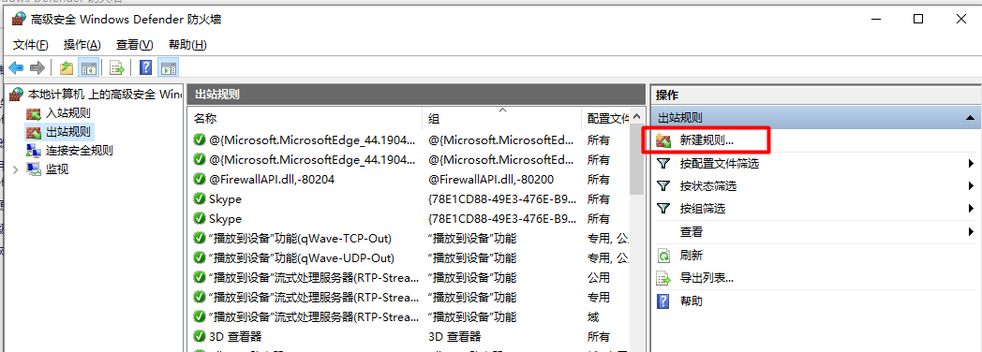Expand the 按组筛选 submenu arrow
Screen dimensions: 982x352
[x=971, y=208]
